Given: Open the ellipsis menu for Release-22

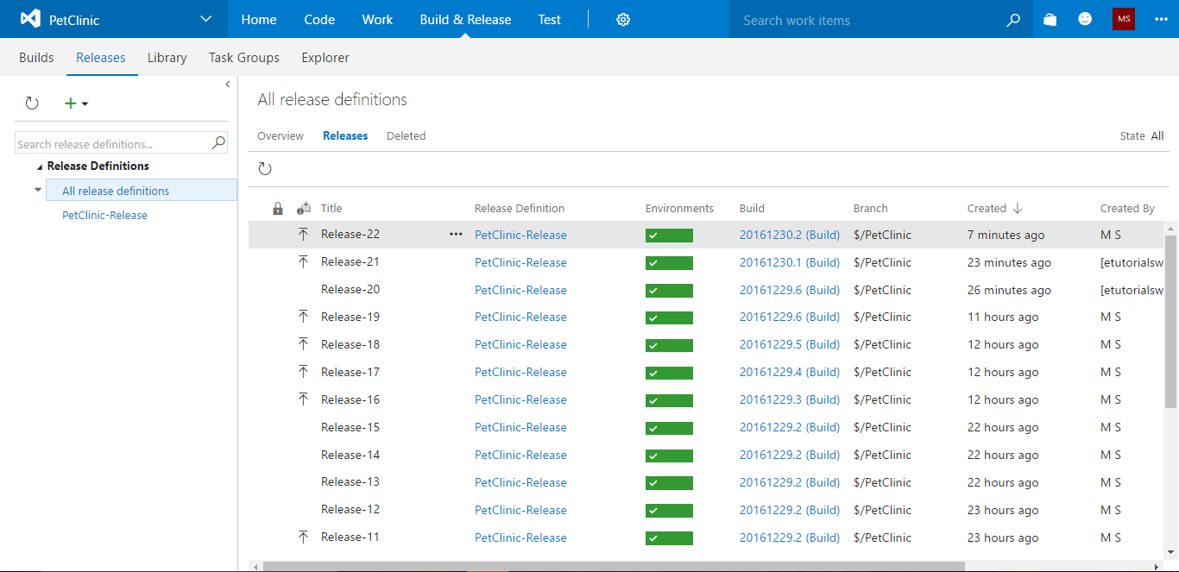Looking at the screenshot, I should [x=456, y=235].
